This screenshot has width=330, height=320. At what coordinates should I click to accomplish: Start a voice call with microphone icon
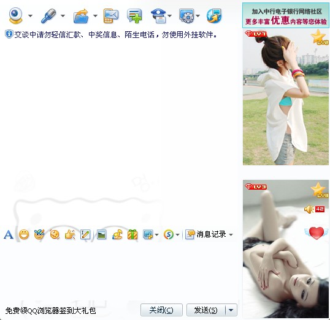[49, 16]
